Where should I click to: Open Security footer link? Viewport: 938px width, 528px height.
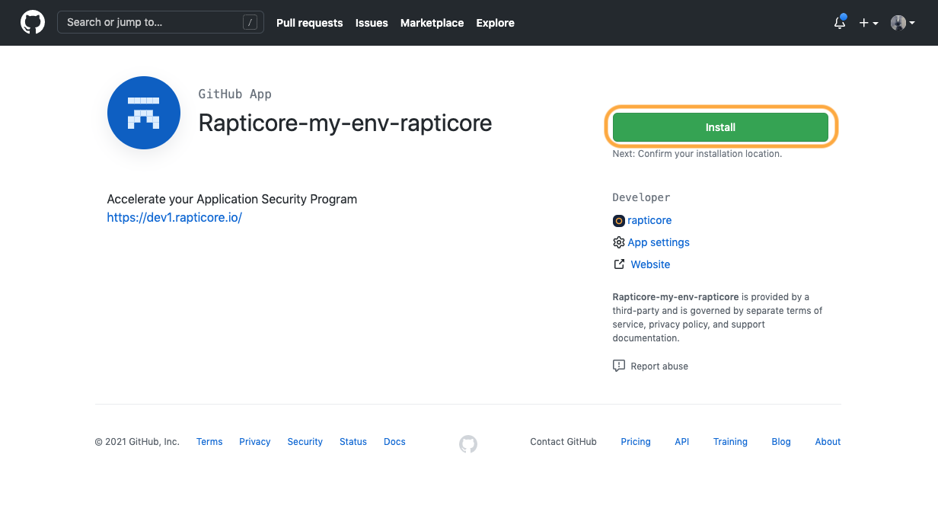pos(305,442)
